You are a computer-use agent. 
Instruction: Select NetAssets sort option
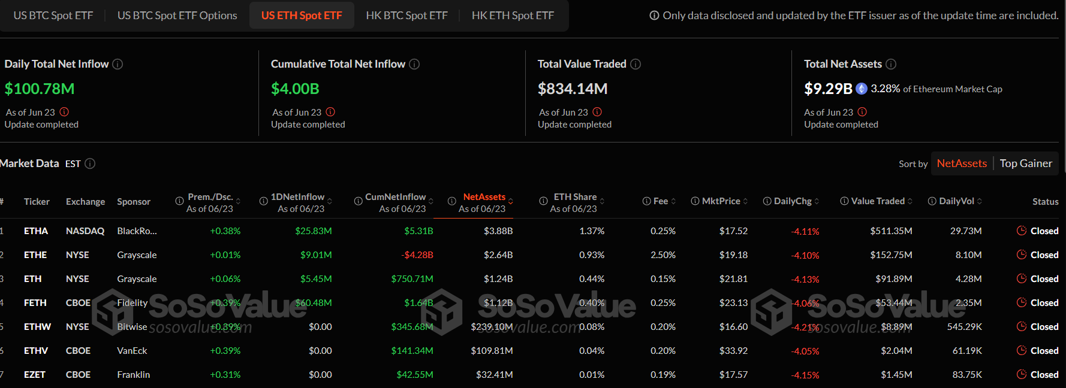(962, 163)
